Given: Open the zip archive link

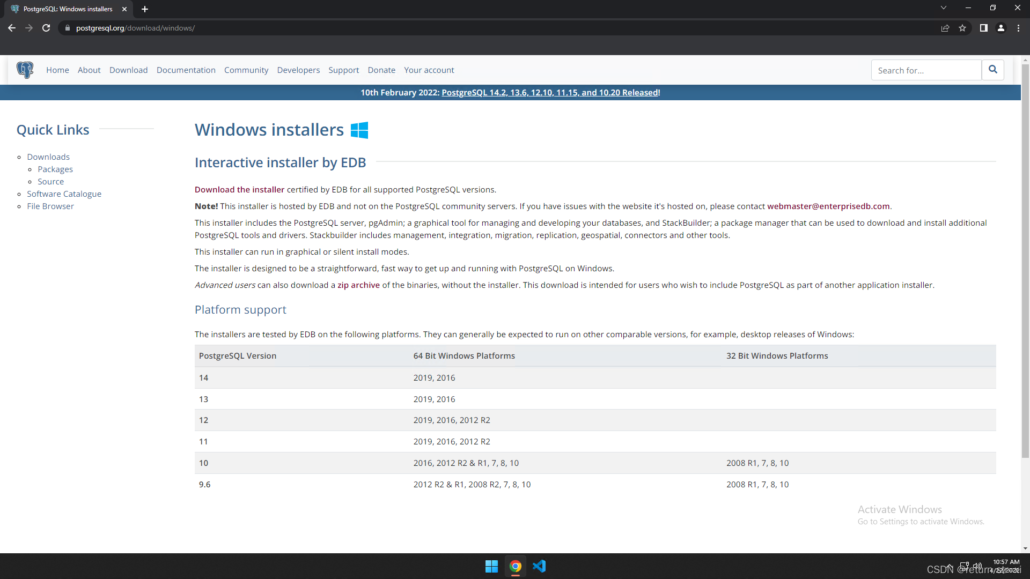Looking at the screenshot, I should pos(358,285).
